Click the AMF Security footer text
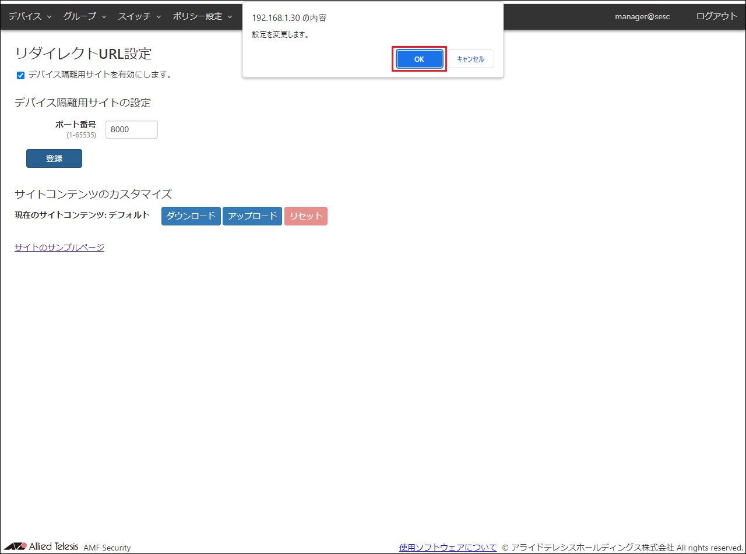Screen dimensions: 746x554 pos(107,548)
